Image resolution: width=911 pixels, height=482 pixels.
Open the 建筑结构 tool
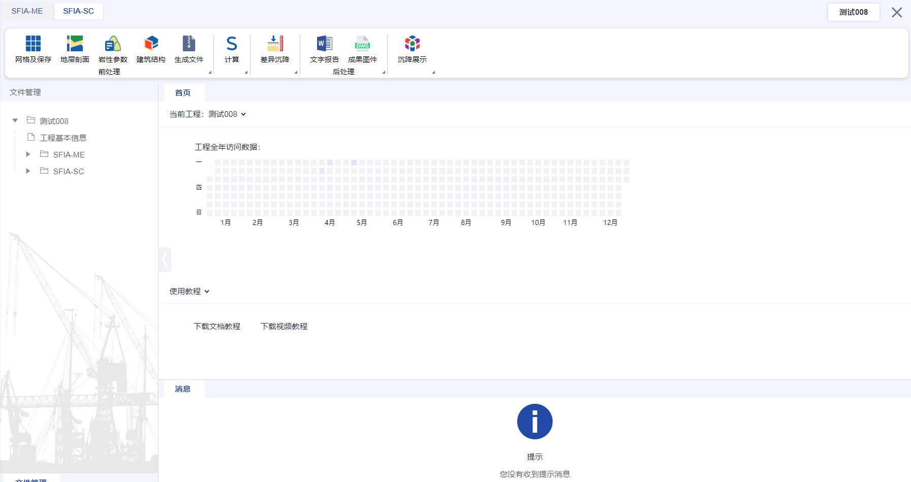[x=151, y=44]
